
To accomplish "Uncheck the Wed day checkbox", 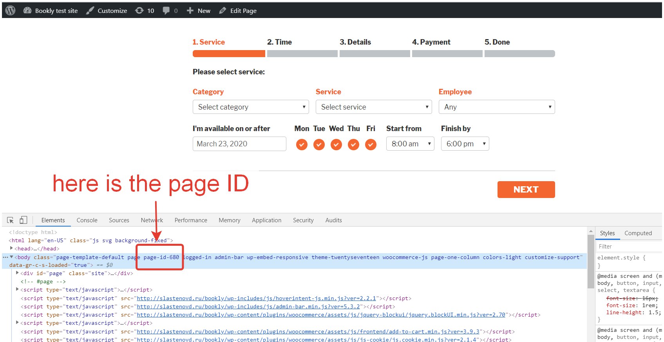I will tap(336, 145).
